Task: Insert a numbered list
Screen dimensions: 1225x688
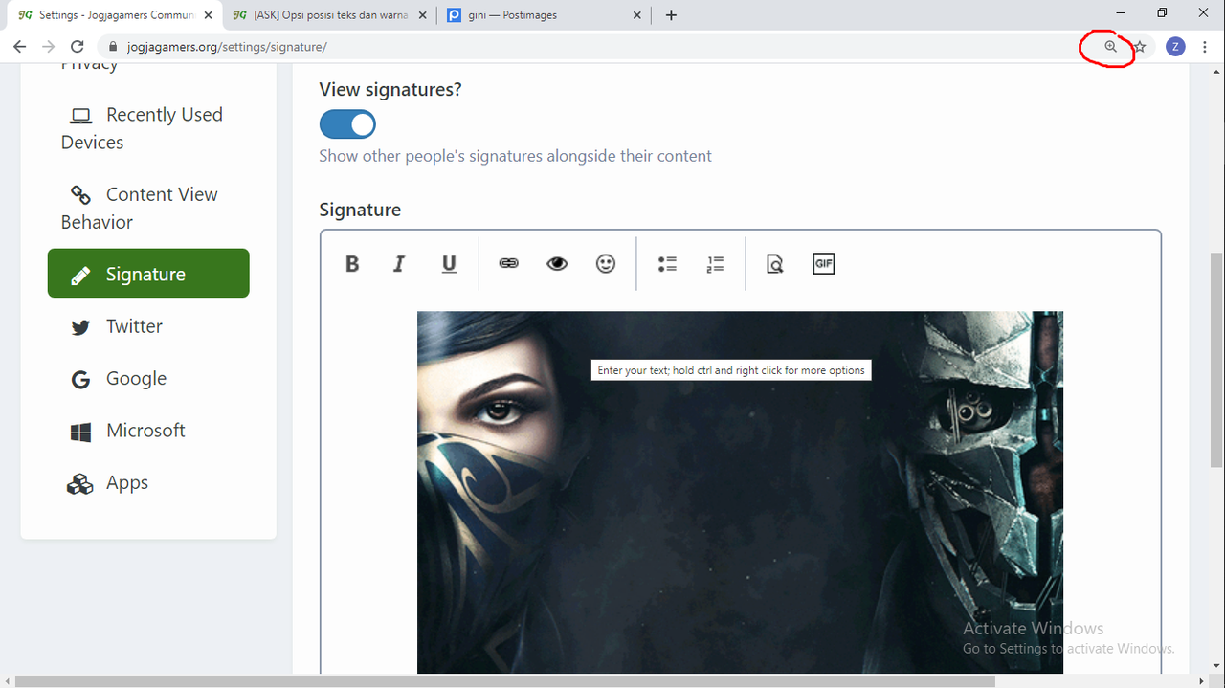Action: click(715, 264)
